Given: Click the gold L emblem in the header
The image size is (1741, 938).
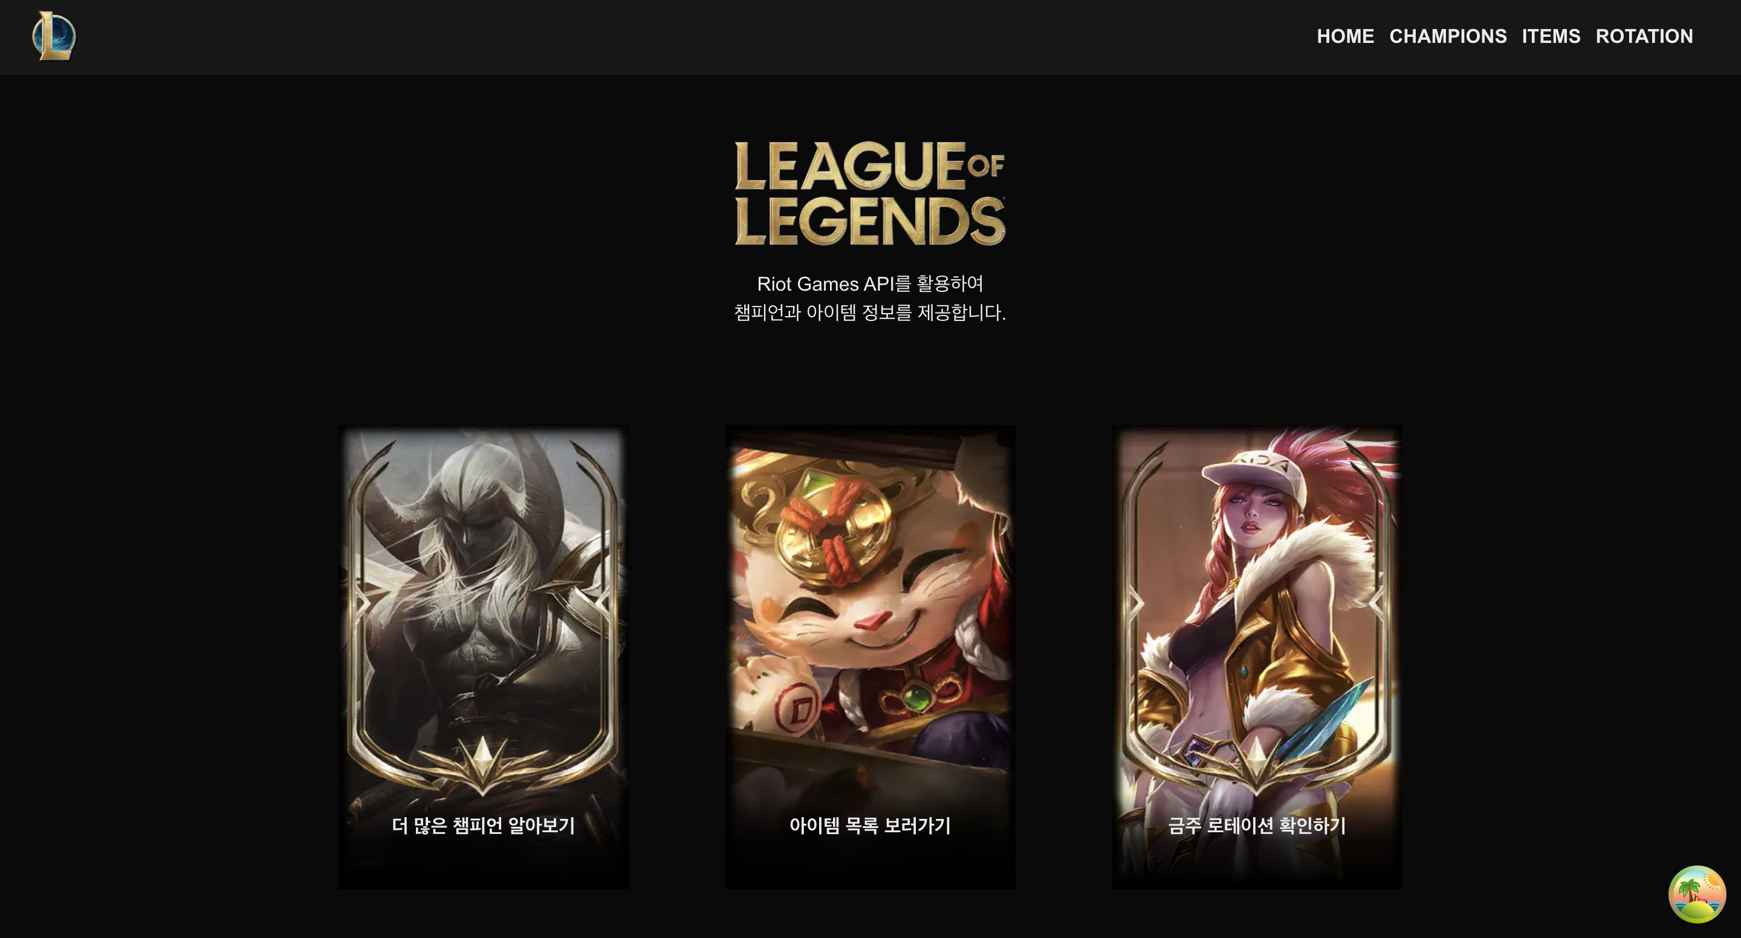Looking at the screenshot, I should click(54, 36).
